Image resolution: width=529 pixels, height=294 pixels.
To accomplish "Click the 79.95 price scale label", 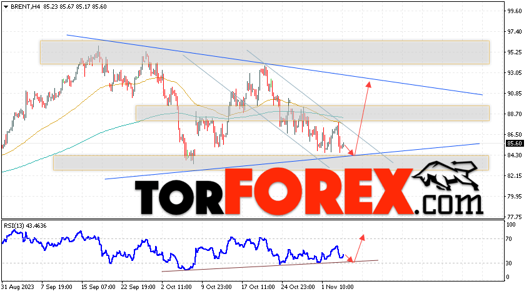I will [515, 196].
